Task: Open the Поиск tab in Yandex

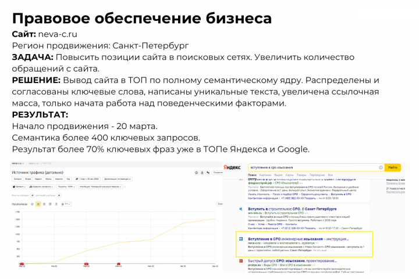Action: pos(252,175)
